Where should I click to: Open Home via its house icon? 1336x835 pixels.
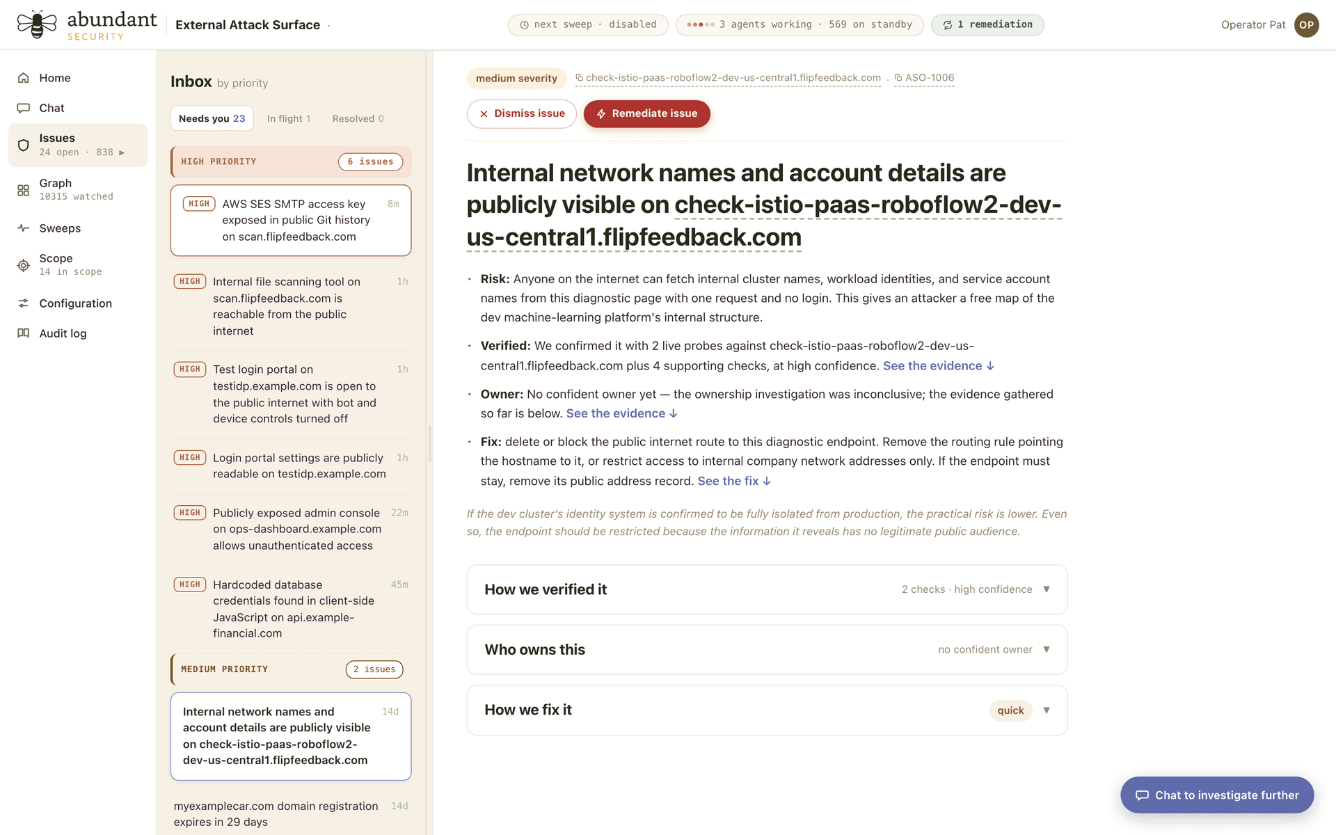point(24,78)
